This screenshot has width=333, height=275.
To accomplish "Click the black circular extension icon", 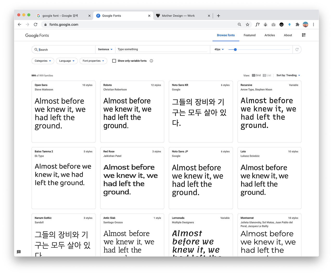I will 281,24.
